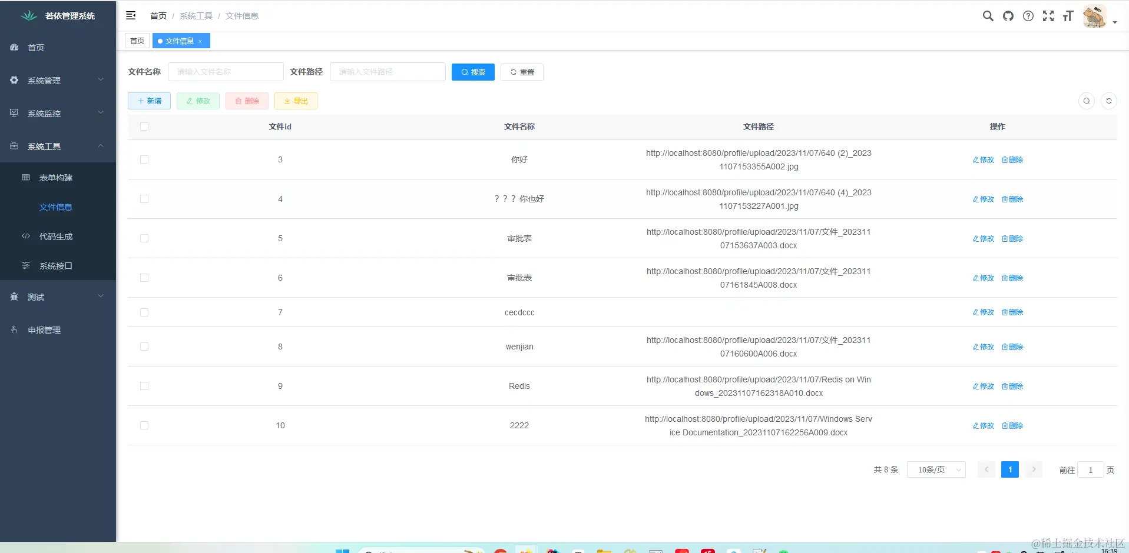Click the code icon beside 代码生成

(x=26, y=236)
